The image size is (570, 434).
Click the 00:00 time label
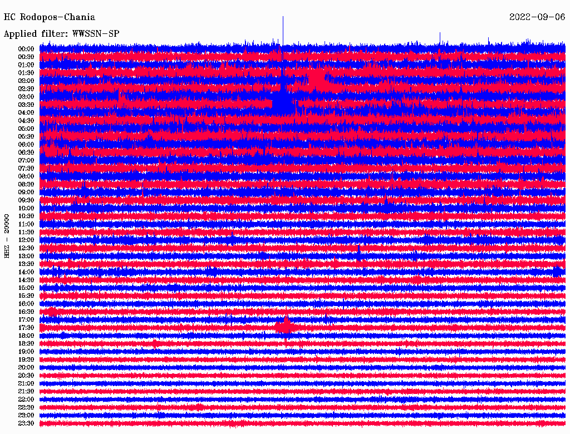click(x=26, y=49)
